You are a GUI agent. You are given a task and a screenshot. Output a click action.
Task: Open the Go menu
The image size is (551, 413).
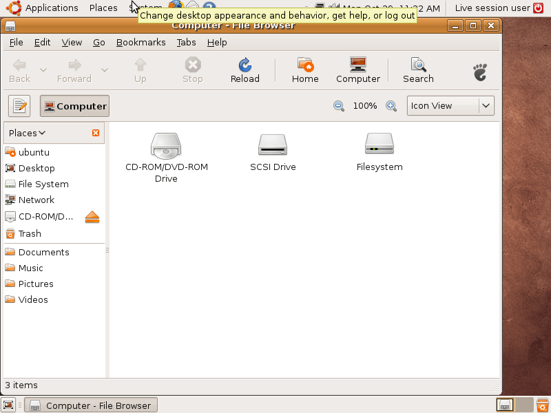point(98,43)
